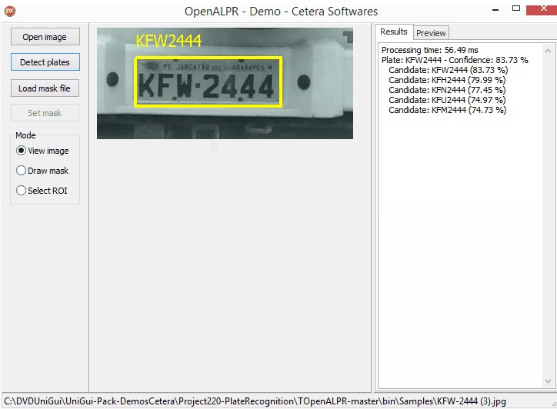
Task: Click the yellow KFW2444 overlay label
Action: click(168, 41)
